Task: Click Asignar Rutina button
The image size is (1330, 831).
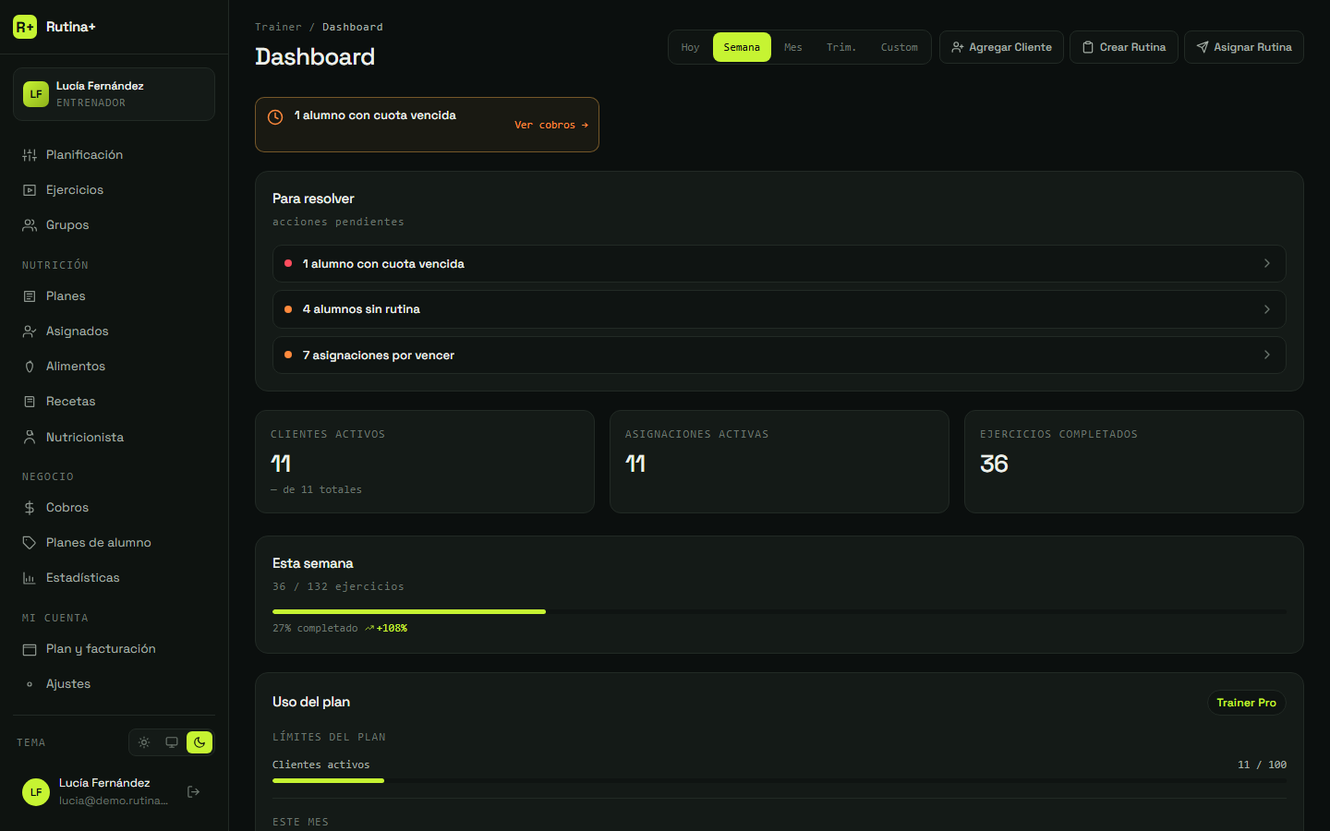Action: (x=1244, y=47)
